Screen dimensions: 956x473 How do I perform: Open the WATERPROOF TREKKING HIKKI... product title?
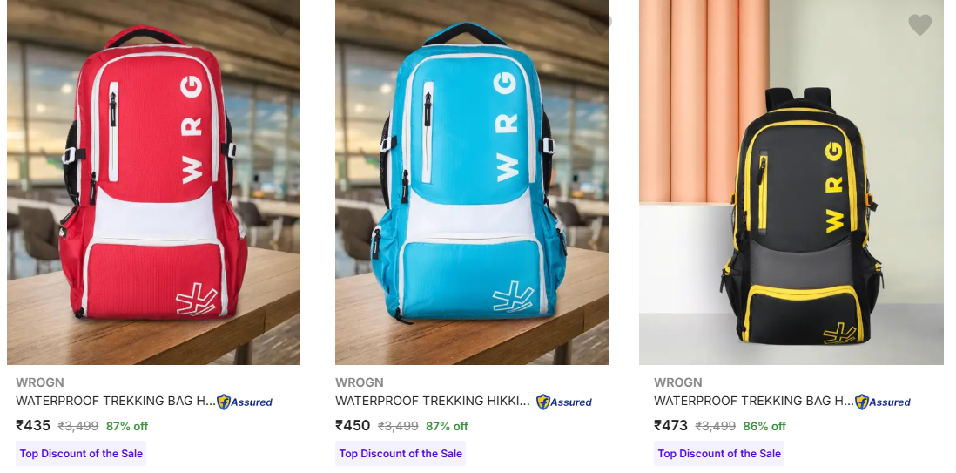[433, 401]
